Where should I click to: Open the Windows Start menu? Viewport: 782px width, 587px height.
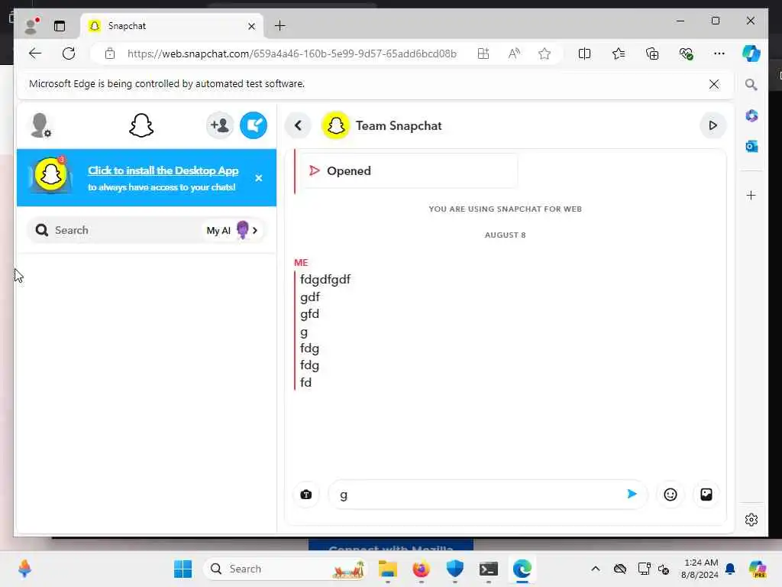(x=183, y=569)
